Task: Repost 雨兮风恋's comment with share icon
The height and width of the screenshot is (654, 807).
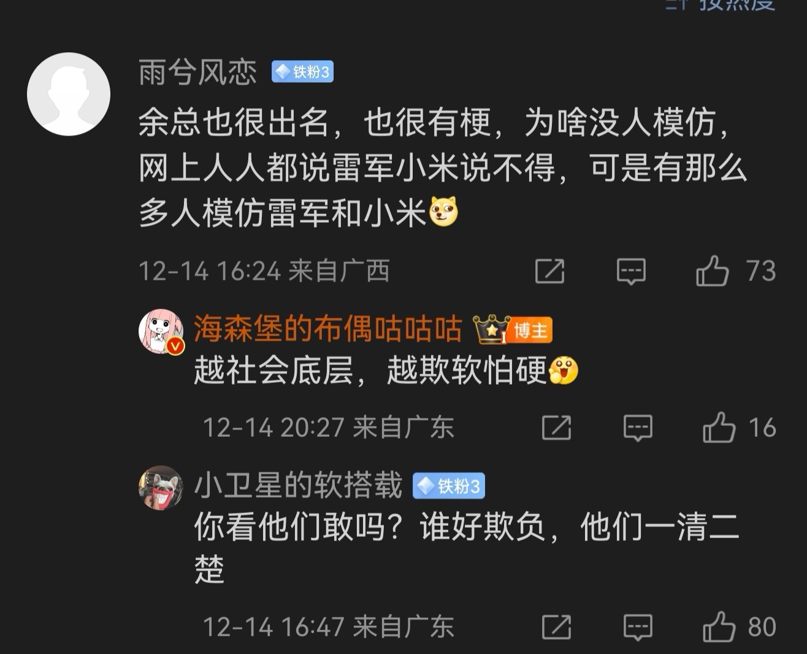Action: [549, 271]
